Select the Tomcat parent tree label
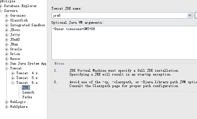Image resolution: width=197 pixels, height=119 pixels. click(16, 68)
